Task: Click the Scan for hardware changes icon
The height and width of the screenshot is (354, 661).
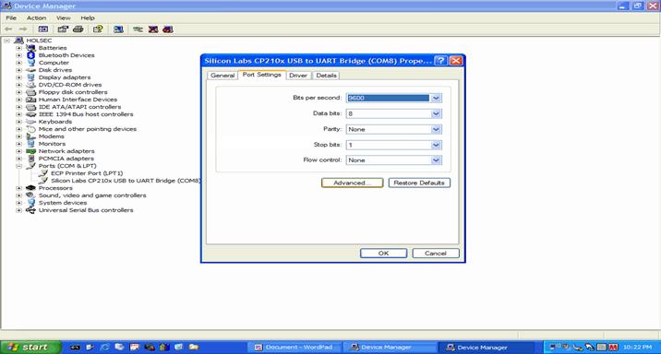Action: (118, 29)
